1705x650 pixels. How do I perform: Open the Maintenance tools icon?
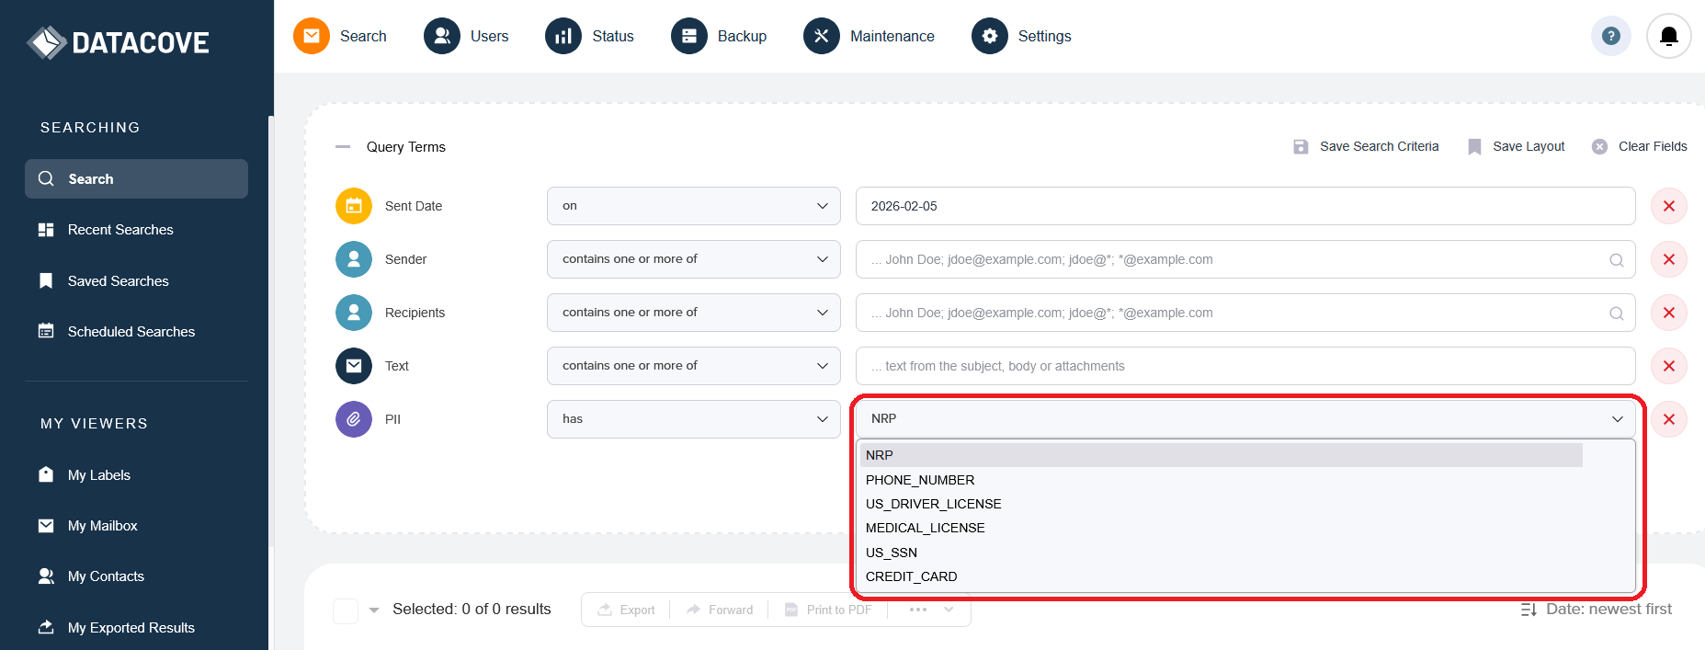[822, 36]
